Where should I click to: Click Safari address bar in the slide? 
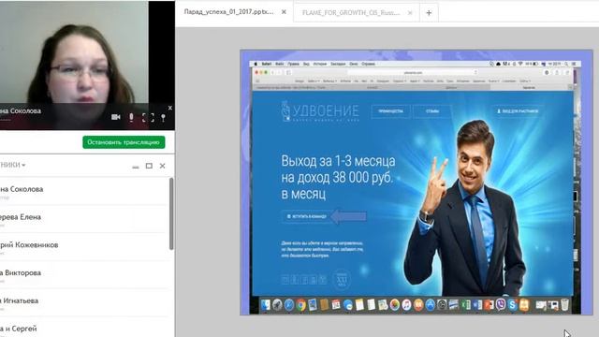(413, 72)
